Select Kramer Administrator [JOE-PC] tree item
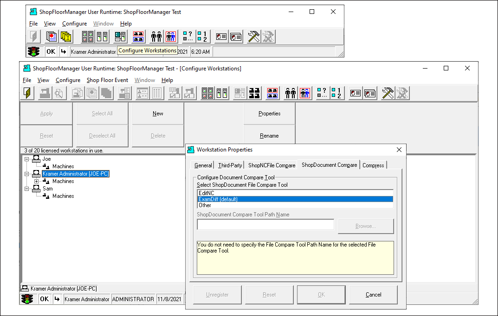This screenshot has width=498, height=316. 76,174
